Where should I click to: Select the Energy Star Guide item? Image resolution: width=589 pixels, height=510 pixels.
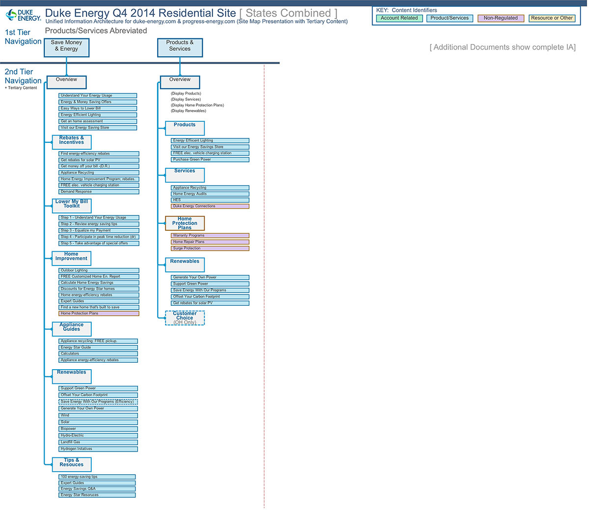(98, 348)
